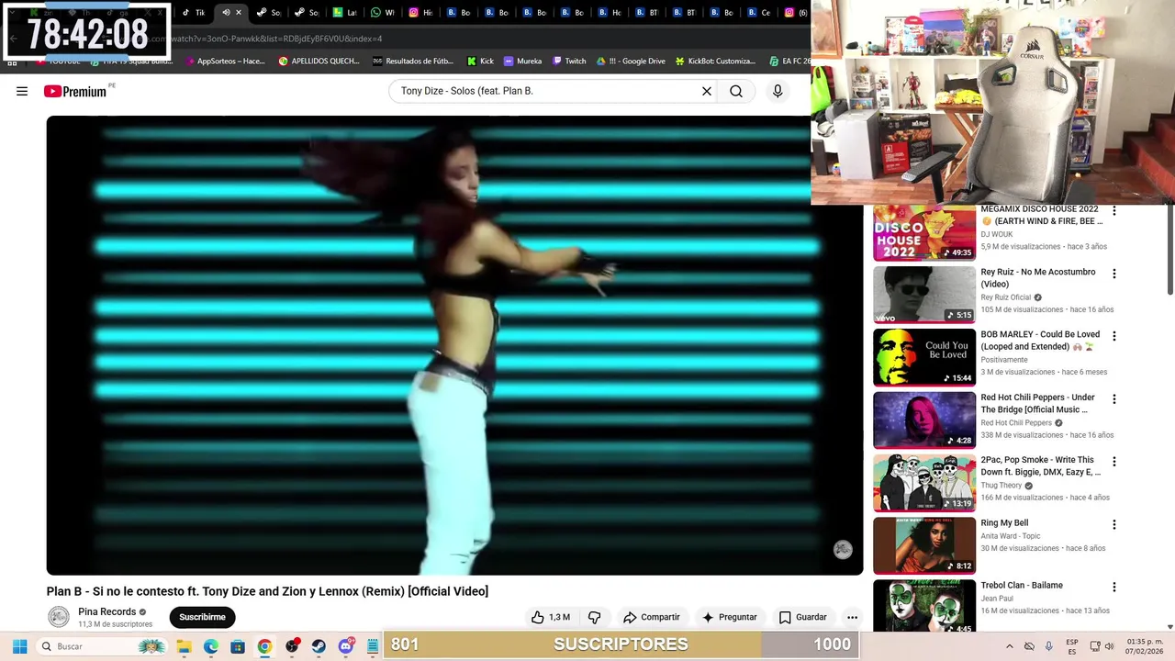This screenshot has width=1175, height=661.
Task: Open Rey Ruiz No Me Acostumbro thumbnail
Action: [924, 295]
